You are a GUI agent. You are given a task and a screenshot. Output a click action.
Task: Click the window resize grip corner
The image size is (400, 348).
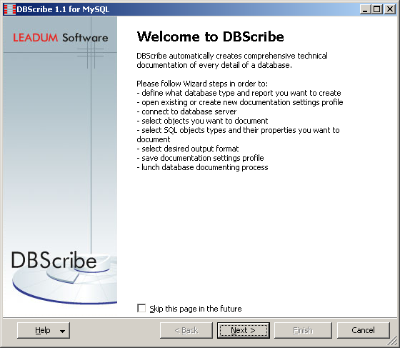393,341
